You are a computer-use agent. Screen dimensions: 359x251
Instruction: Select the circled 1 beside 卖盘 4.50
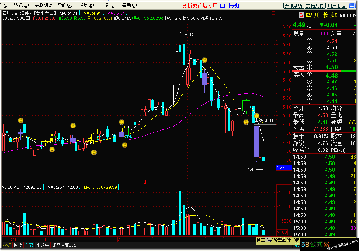click(309, 67)
